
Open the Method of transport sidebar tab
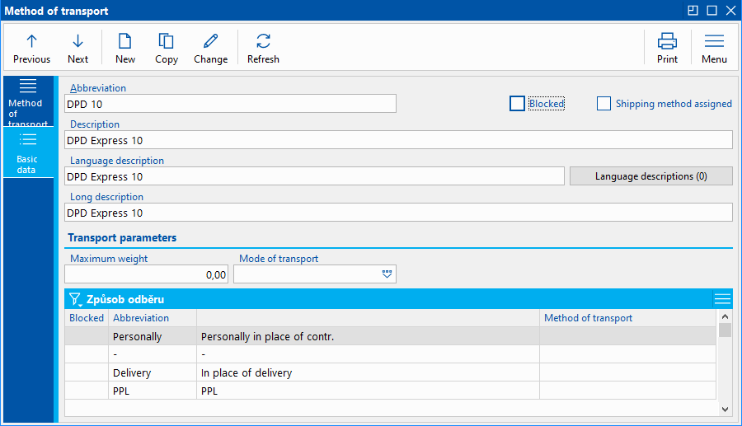click(28, 102)
